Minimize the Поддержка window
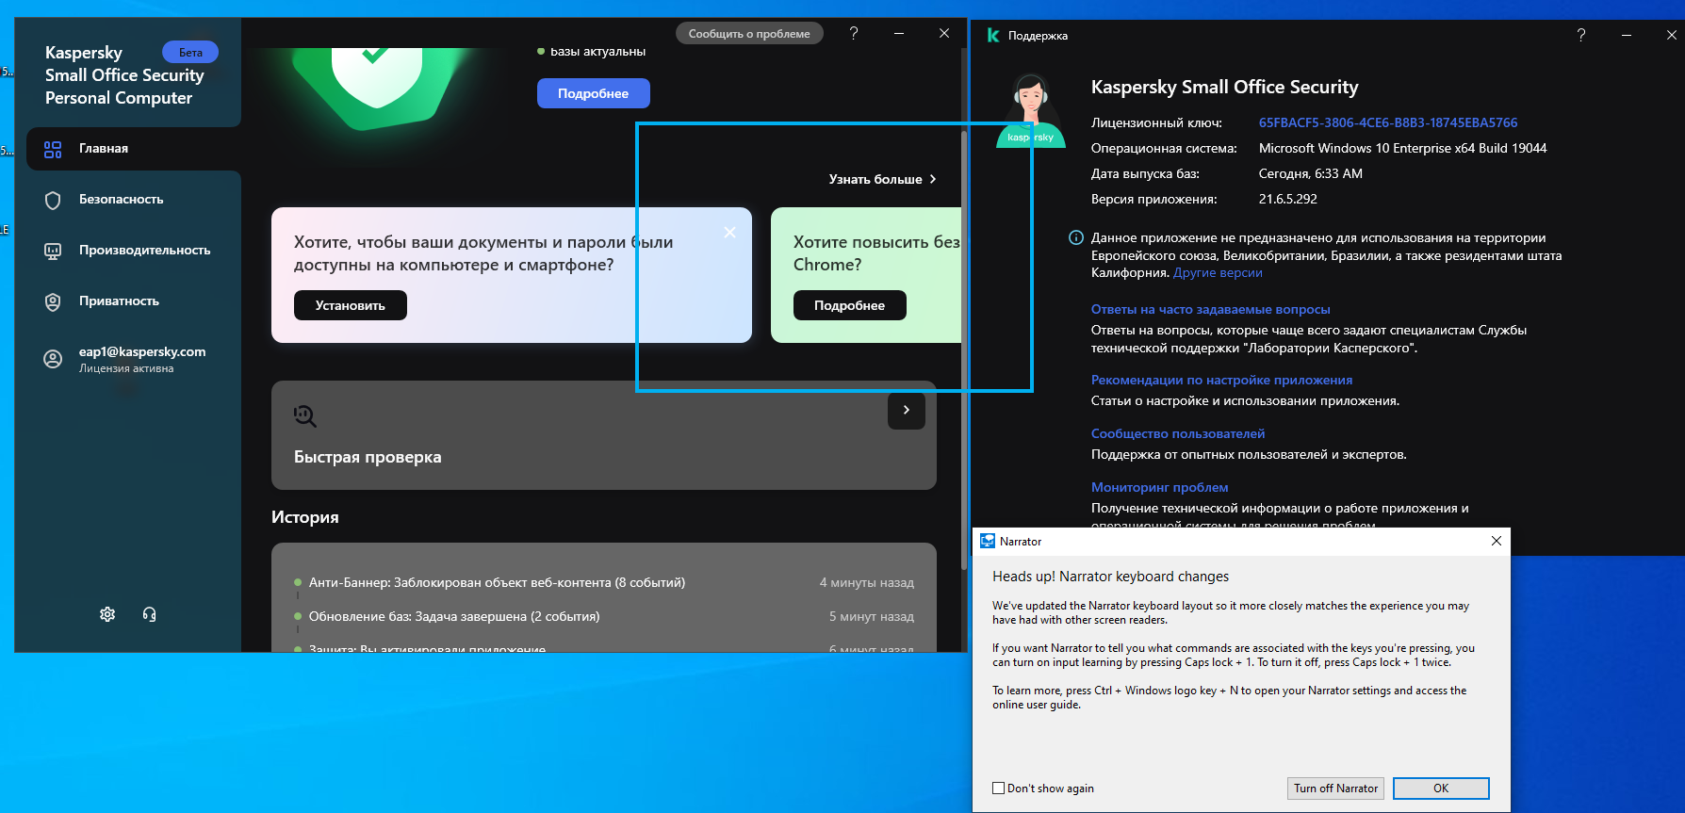 point(1627,35)
